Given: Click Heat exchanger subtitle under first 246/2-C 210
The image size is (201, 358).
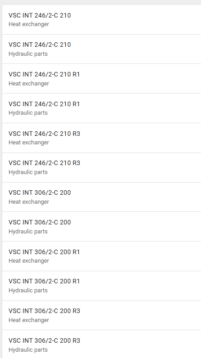Looking at the screenshot, I should 29,24.
